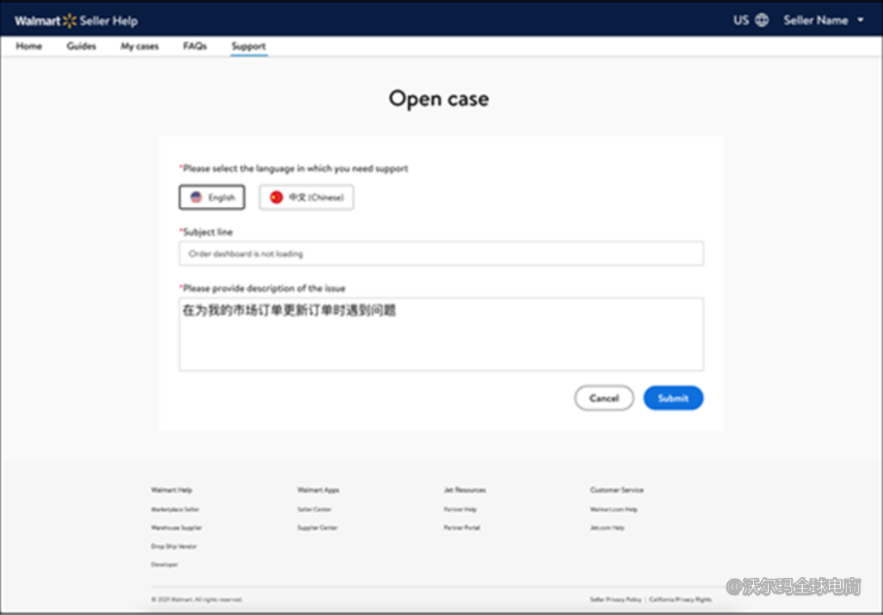Screen dimensions: 883x615
Task: Open Seller Center link in footer
Action: [314, 509]
